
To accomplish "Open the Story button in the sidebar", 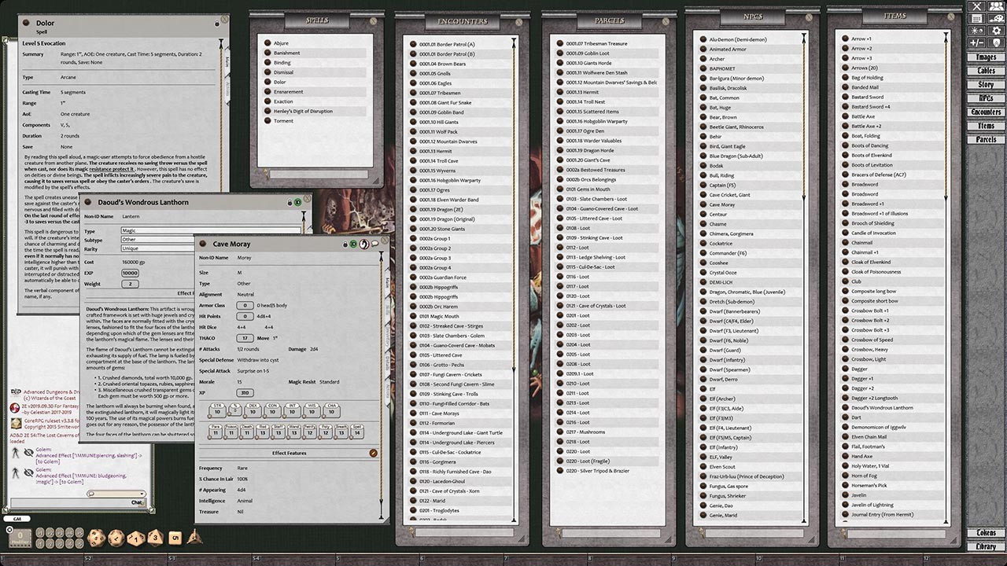I will [x=986, y=84].
